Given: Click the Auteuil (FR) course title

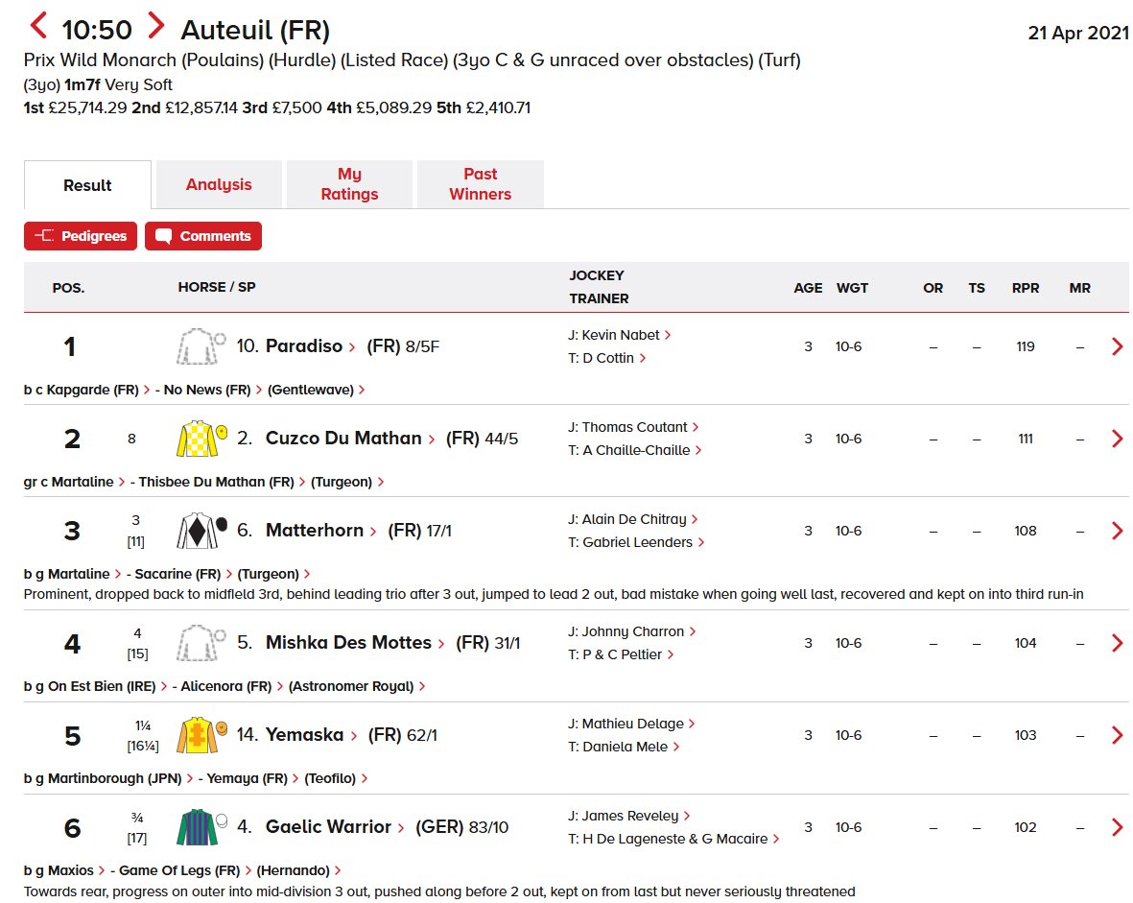Looking at the screenshot, I should coord(255,31).
